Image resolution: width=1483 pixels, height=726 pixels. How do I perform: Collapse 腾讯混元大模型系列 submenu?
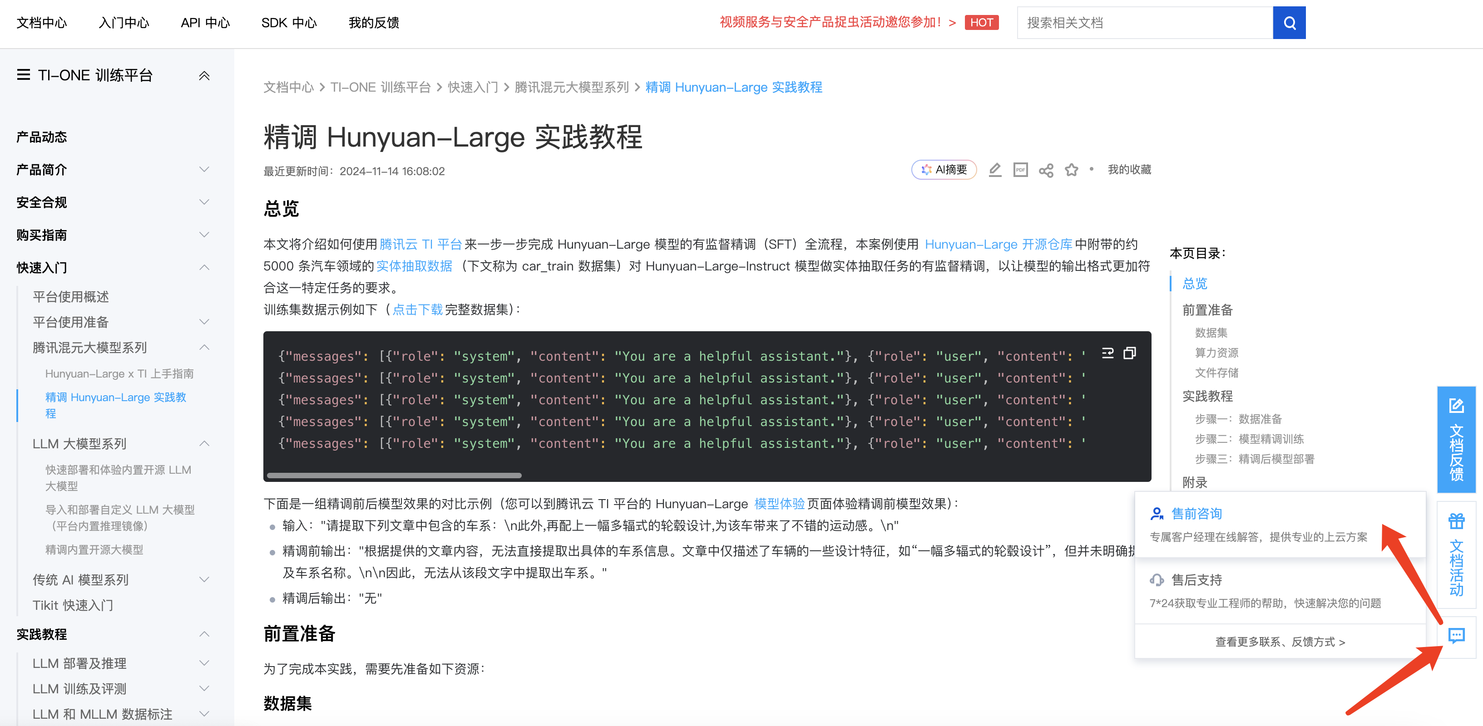pos(204,348)
